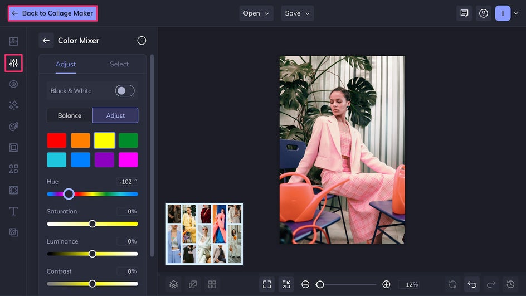Click the grid view icon in bottom bar
526x296 pixels.
(212, 285)
